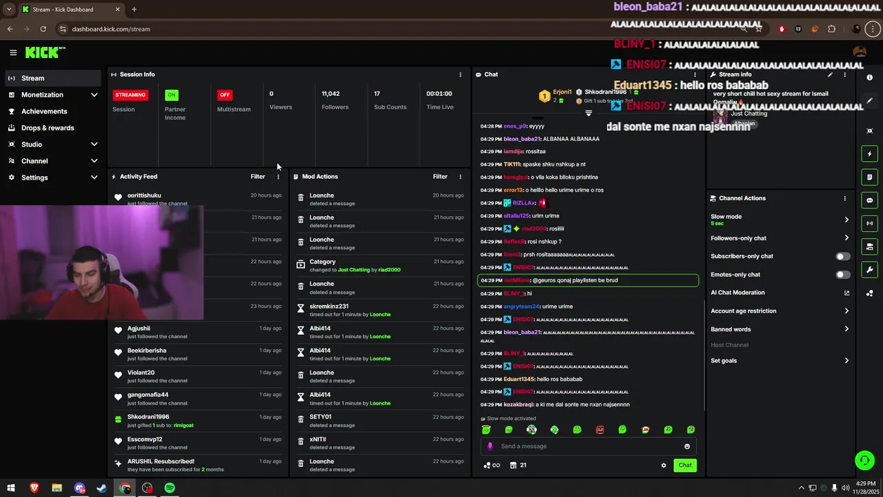The height and width of the screenshot is (497, 883).
Task: Click the green Chat send button
Action: (685, 465)
